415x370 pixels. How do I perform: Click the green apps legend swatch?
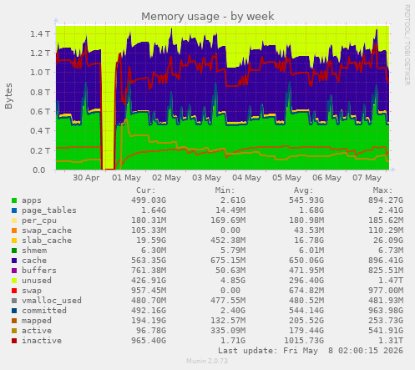14,200
